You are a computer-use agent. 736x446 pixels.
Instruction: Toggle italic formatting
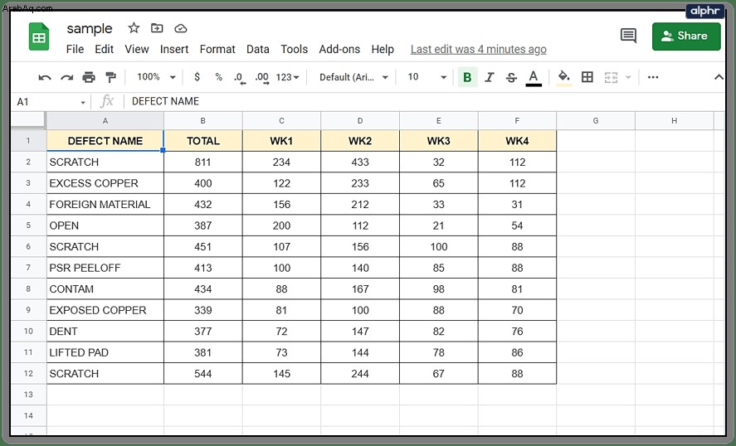click(x=490, y=77)
